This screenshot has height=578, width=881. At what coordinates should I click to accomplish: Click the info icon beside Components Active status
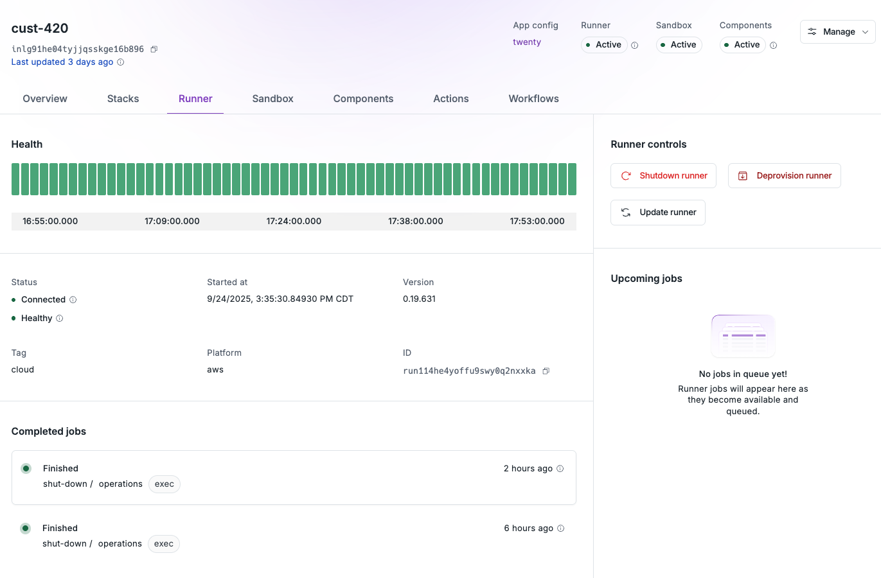tap(774, 45)
